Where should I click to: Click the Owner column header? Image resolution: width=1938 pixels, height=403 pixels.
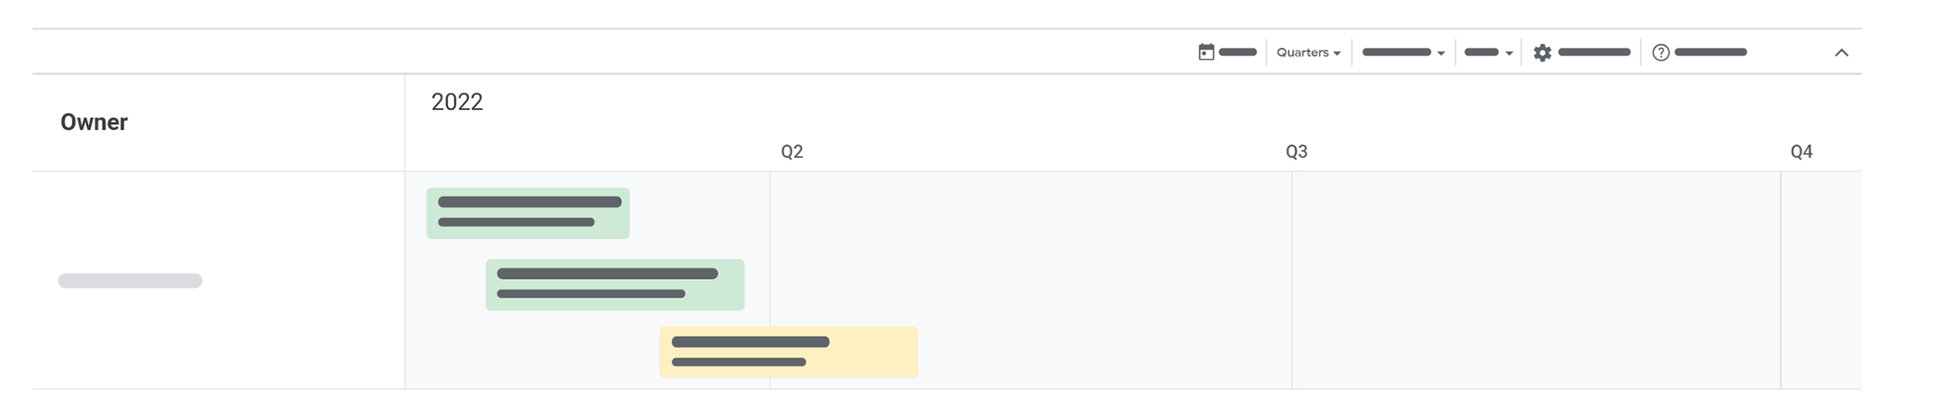point(94,123)
